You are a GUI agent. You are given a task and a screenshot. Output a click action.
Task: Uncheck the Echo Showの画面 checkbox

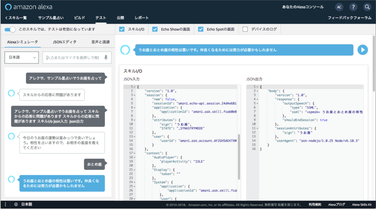click(x=155, y=29)
